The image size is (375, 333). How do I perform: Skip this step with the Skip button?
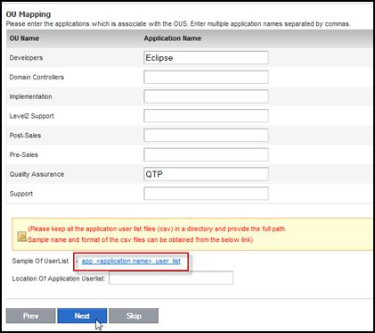134,316
